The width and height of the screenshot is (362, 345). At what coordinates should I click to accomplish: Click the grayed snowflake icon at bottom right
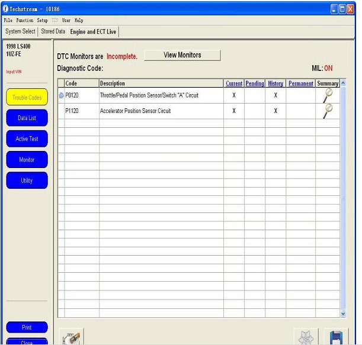[x=306, y=337]
